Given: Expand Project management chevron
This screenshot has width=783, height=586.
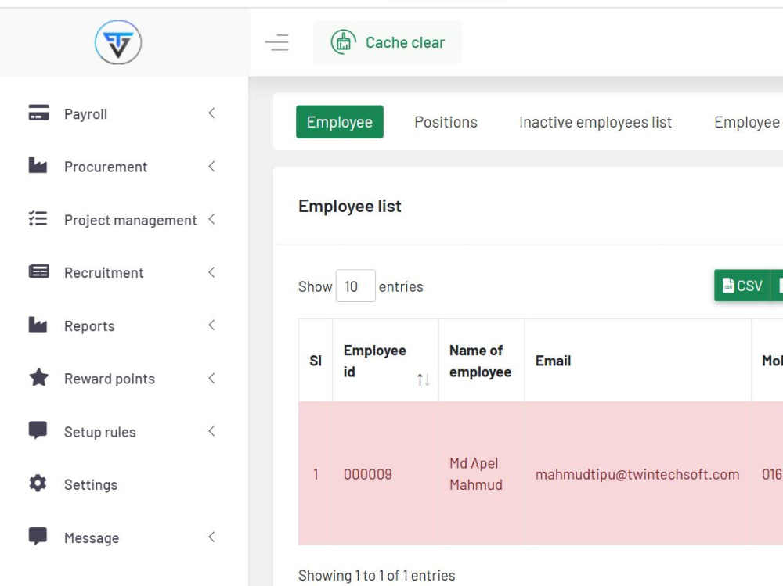Looking at the screenshot, I should pos(211,219).
